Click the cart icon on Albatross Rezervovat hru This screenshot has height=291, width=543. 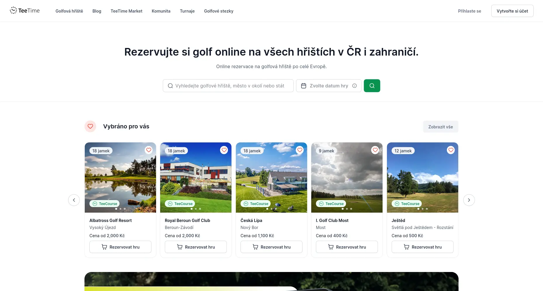click(104, 247)
